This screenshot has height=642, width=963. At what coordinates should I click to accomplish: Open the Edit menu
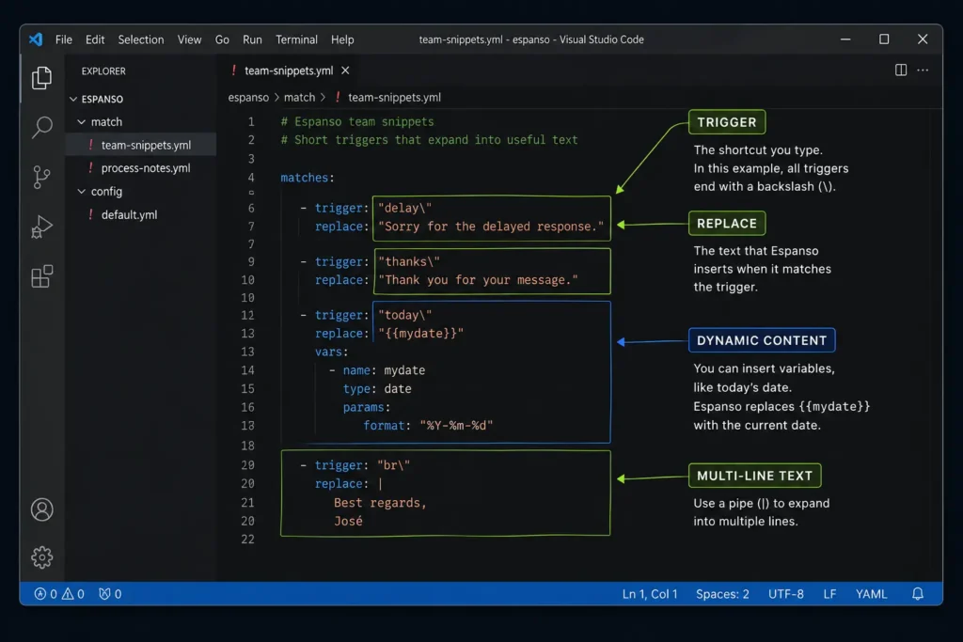(x=95, y=39)
